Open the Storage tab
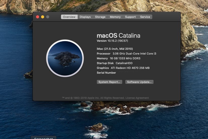 [100, 17]
